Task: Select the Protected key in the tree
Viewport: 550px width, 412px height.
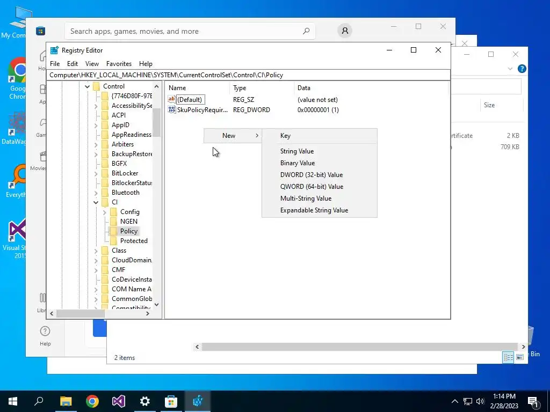Action: [134, 241]
